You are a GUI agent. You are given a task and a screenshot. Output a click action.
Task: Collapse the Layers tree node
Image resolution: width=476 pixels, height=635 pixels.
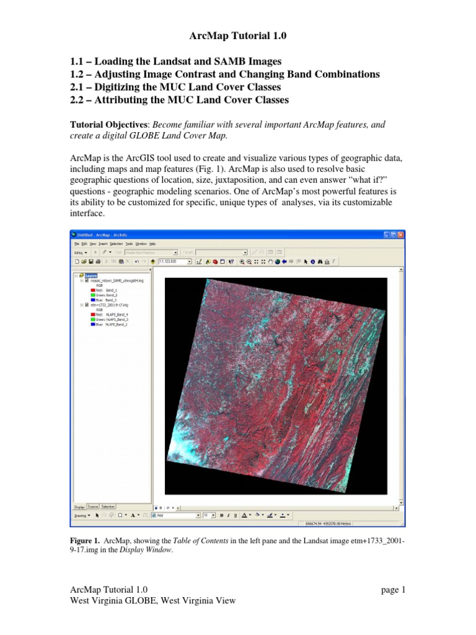pyautogui.click(x=76, y=276)
